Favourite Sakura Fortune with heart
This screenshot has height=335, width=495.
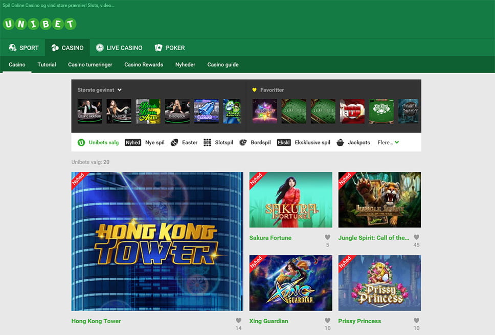pyautogui.click(x=327, y=237)
